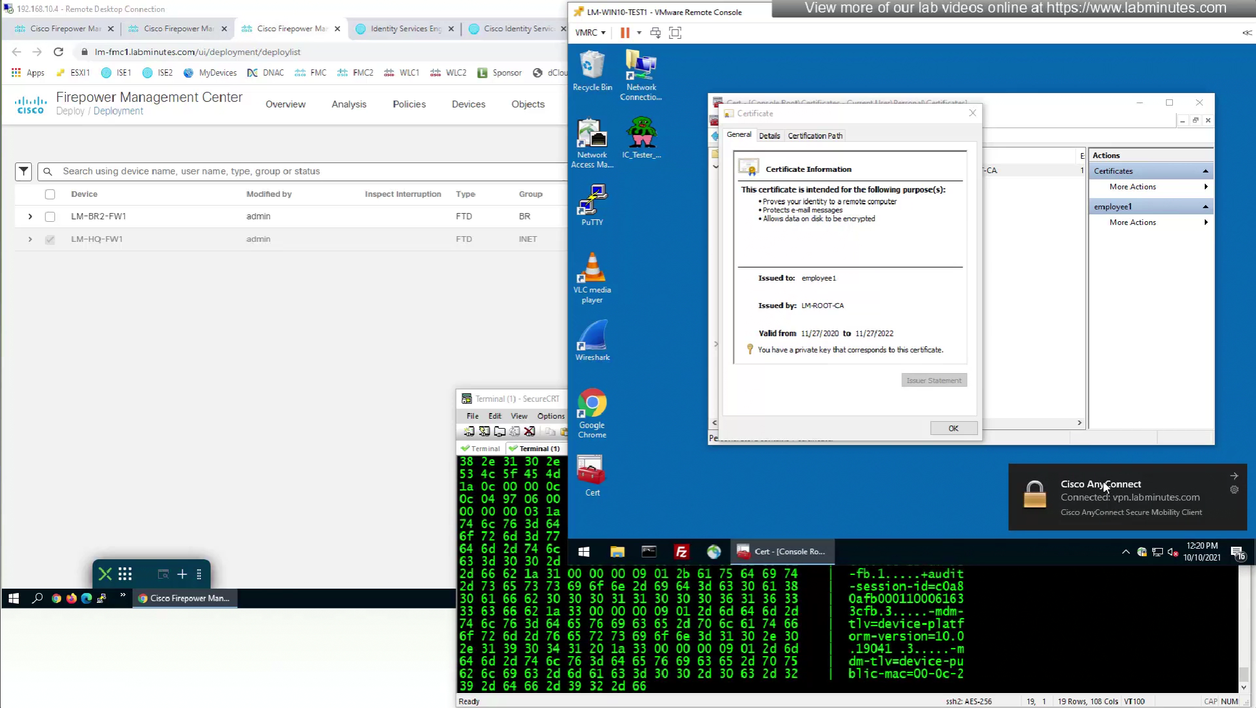Open FileZilla from VM taskbar
Image resolution: width=1256 pixels, height=708 pixels.
(681, 551)
